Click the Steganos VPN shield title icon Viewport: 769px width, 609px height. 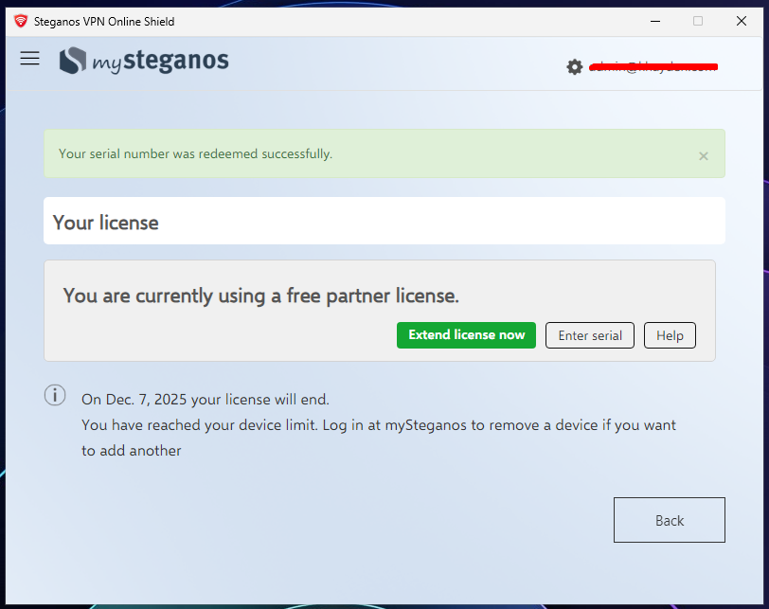21,21
